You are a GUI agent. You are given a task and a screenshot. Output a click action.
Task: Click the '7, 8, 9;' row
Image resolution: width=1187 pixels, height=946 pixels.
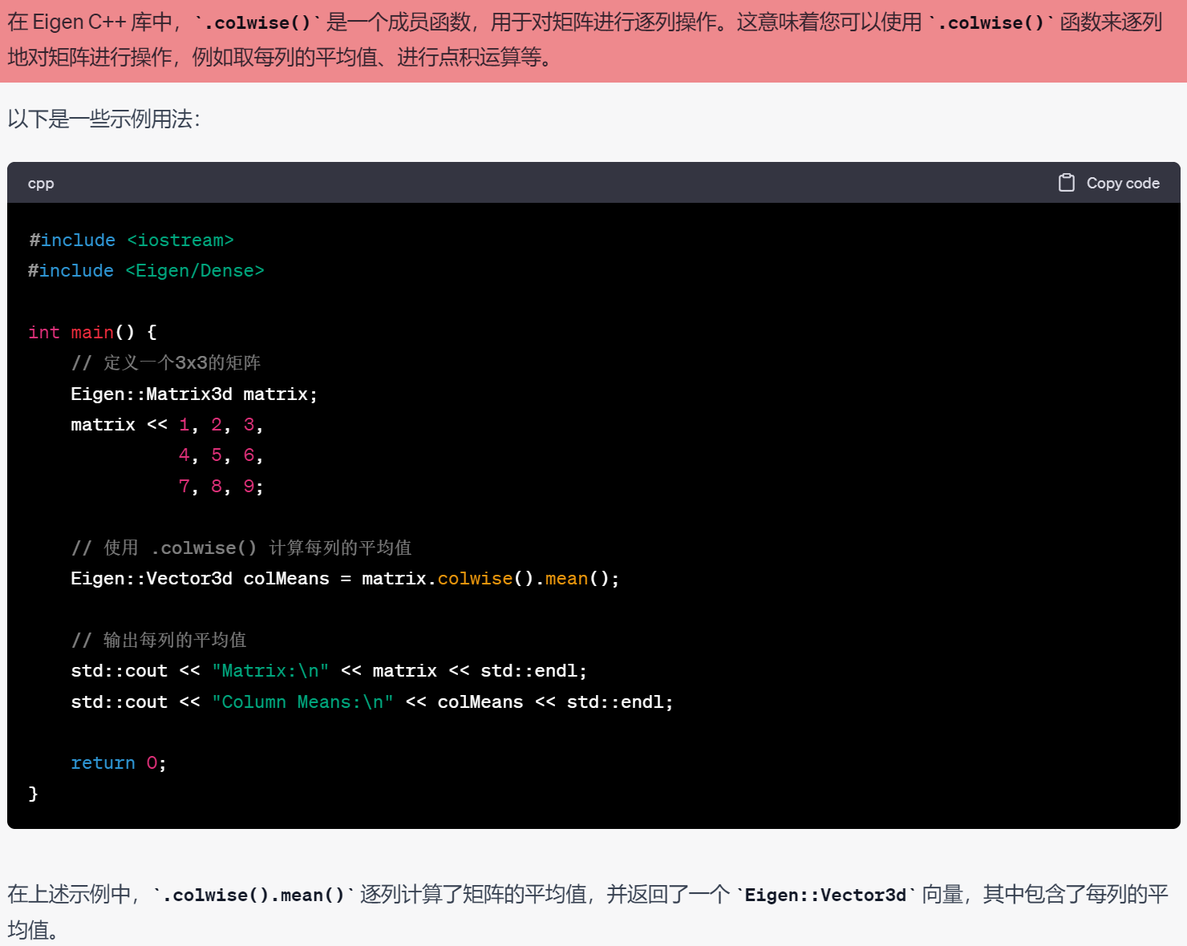[x=221, y=487]
